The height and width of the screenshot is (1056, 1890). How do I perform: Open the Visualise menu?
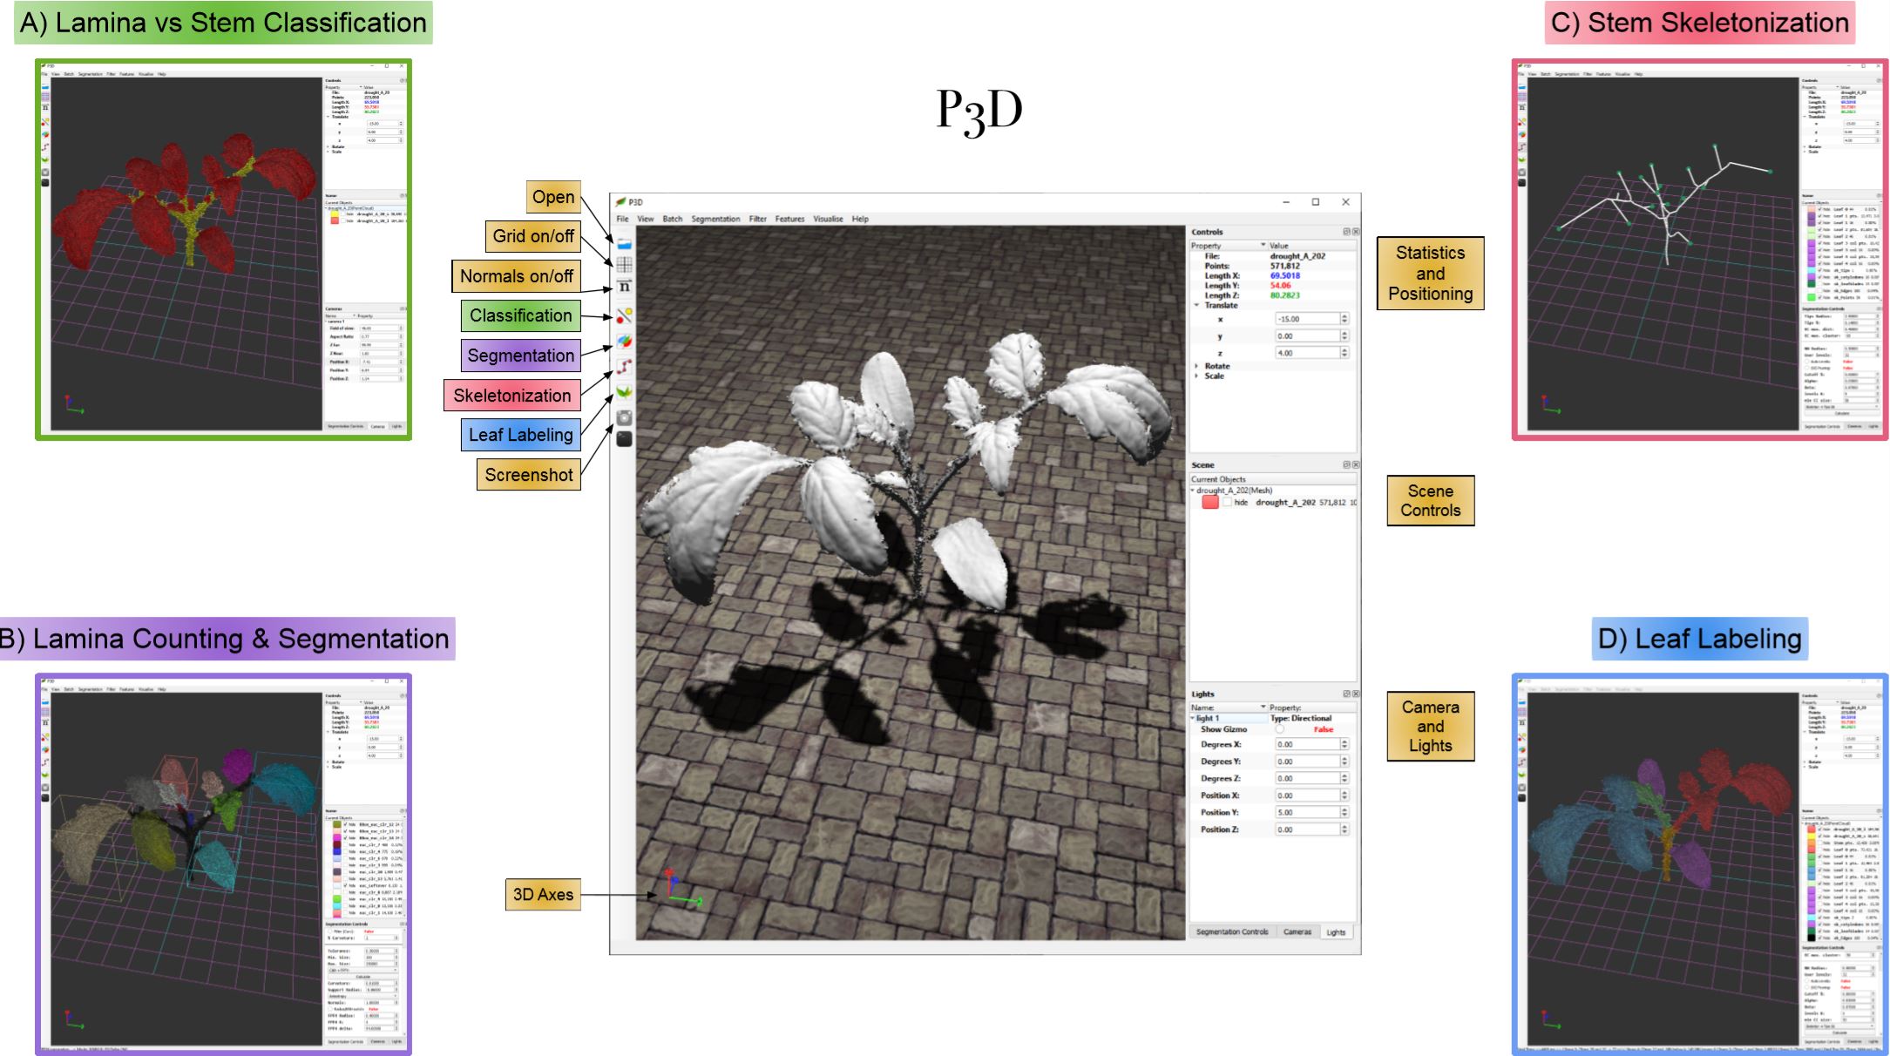[x=828, y=219]
